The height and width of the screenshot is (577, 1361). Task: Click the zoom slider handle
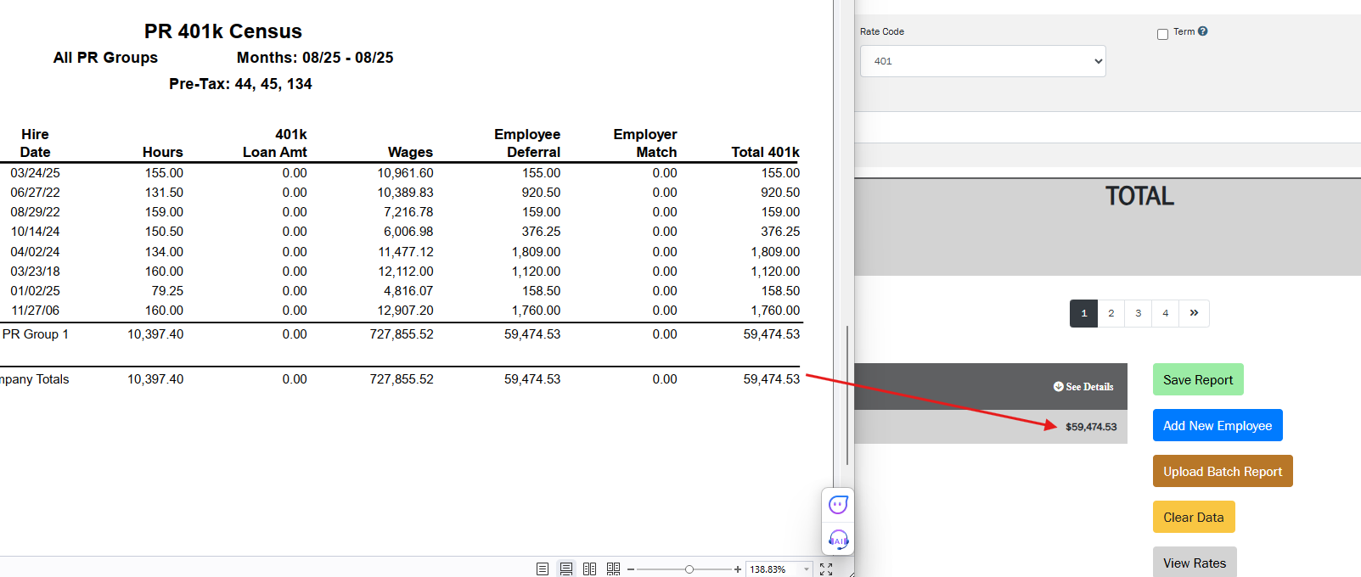(689, 569)
